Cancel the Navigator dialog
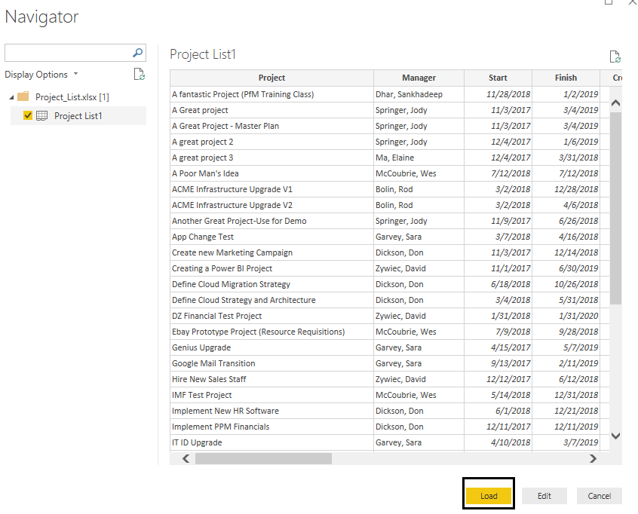The height and width of the screenshot is (514, 638). [600, 496]
